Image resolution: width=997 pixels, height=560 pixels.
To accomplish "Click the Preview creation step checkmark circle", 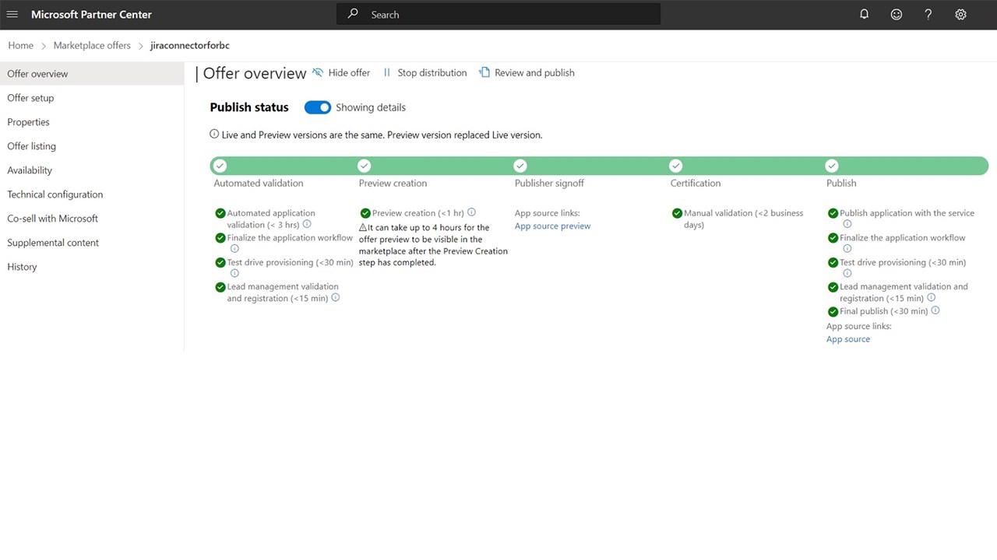I will point(365,166).
